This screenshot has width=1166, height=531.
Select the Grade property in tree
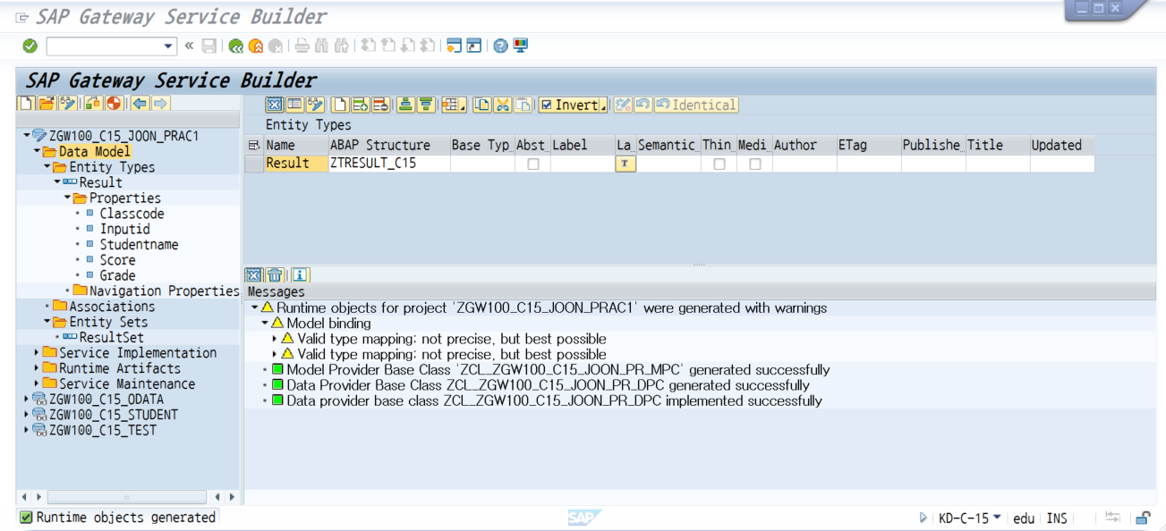(x=117, y=275)
